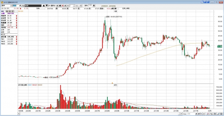Click the 成交 volume pane label button
Screen dimensions: 224x116
coord(115,85)
